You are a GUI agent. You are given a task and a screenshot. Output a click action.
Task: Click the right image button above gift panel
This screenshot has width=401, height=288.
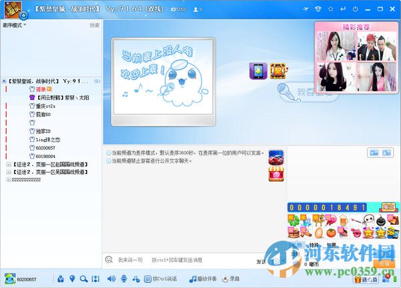click(386, 153)
